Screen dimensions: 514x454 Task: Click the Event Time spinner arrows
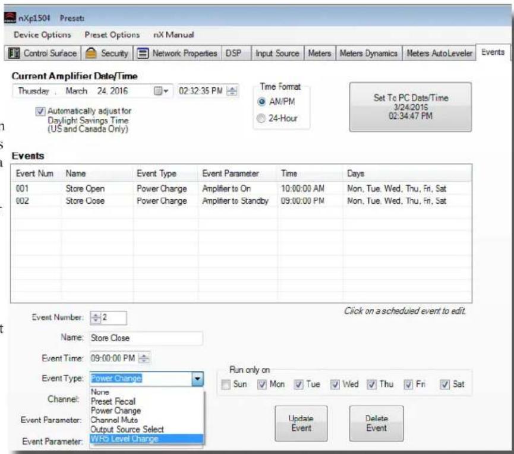pyautogui.click(x=144, y=358)
